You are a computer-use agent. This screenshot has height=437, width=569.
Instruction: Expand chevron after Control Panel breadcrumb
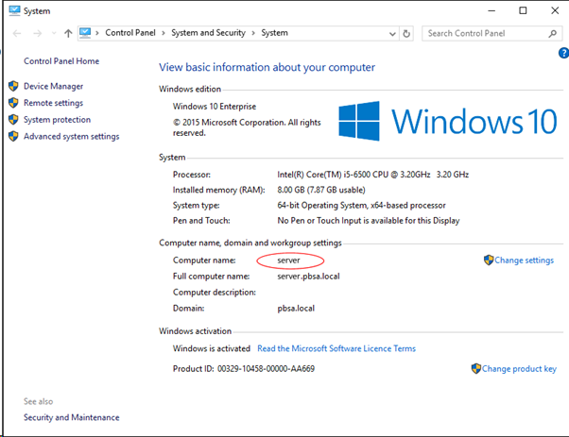(x=164, y=33)
